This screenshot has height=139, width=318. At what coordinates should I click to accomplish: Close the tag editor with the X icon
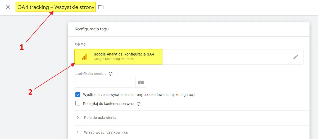(8, 7)
